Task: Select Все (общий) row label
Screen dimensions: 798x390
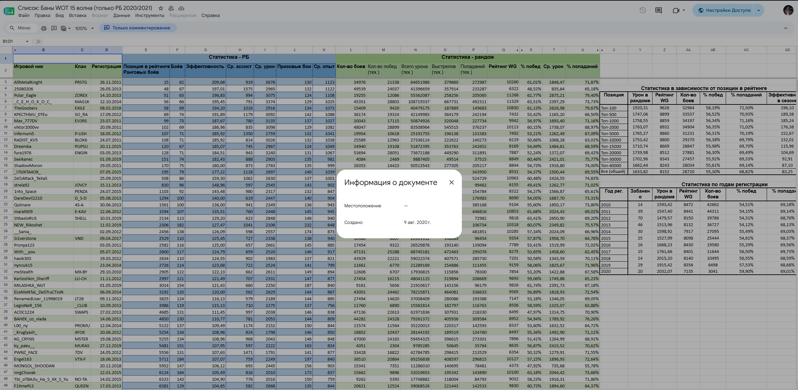Action: 613,172
